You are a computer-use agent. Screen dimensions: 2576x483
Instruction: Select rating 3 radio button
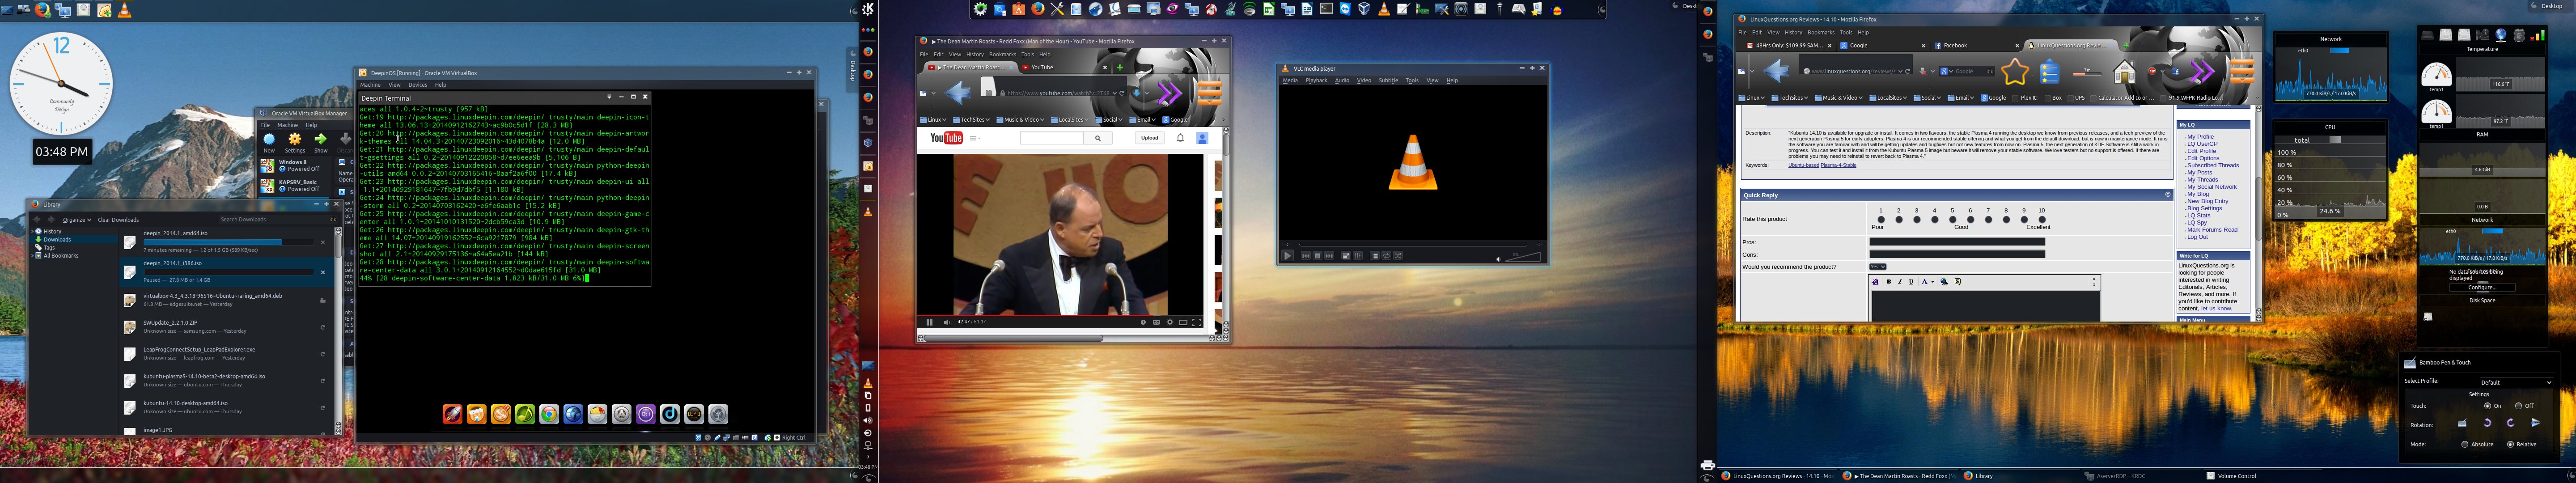pyautogui.click(x=1917, y=220)
